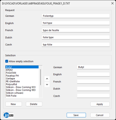116x120 pixels.
Task: Move selected entry down with arrow
Action: (47, 84)
